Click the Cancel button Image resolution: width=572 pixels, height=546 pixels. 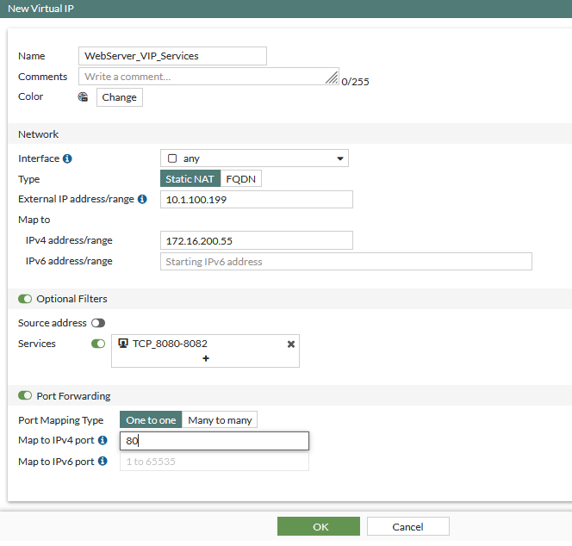[407, 526]
